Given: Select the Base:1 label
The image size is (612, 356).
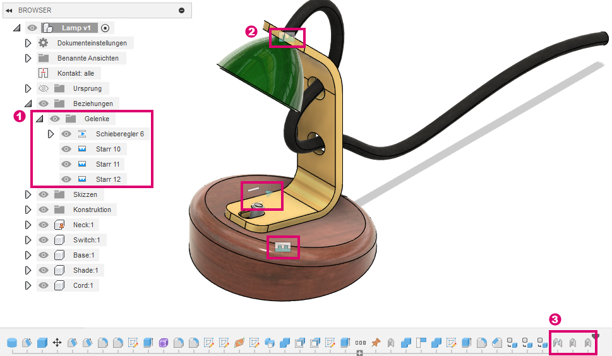Looking at the screenshot, I should tap(83, 255).
